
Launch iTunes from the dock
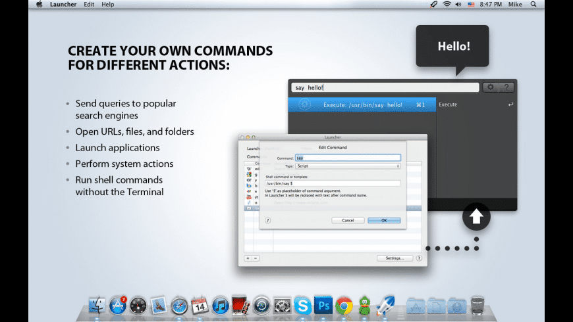coord(221,306)
